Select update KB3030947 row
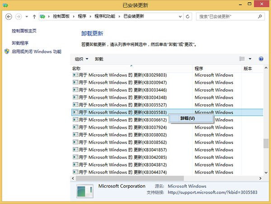The height and width of the screenshot is (204, 271). (x=167, y=83)
